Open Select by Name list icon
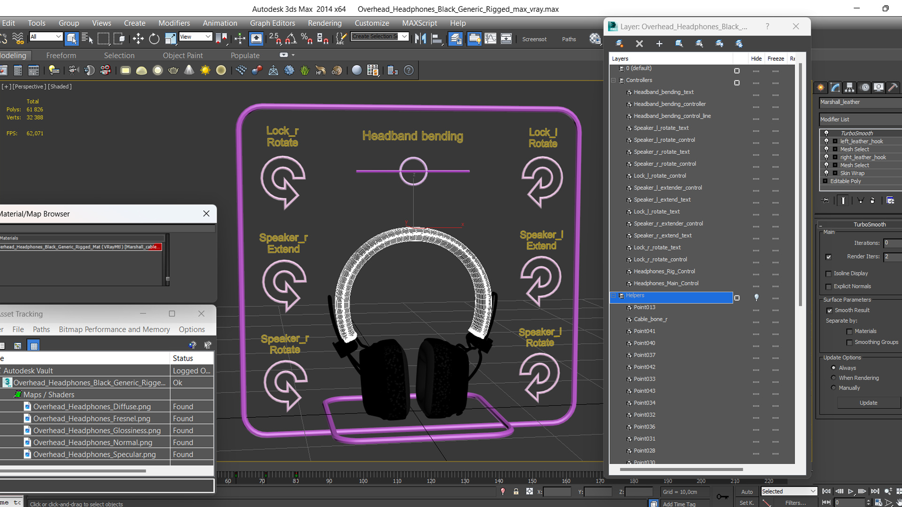Image resolution: width=902 pixels, height=507 pixels. (87, 38)
